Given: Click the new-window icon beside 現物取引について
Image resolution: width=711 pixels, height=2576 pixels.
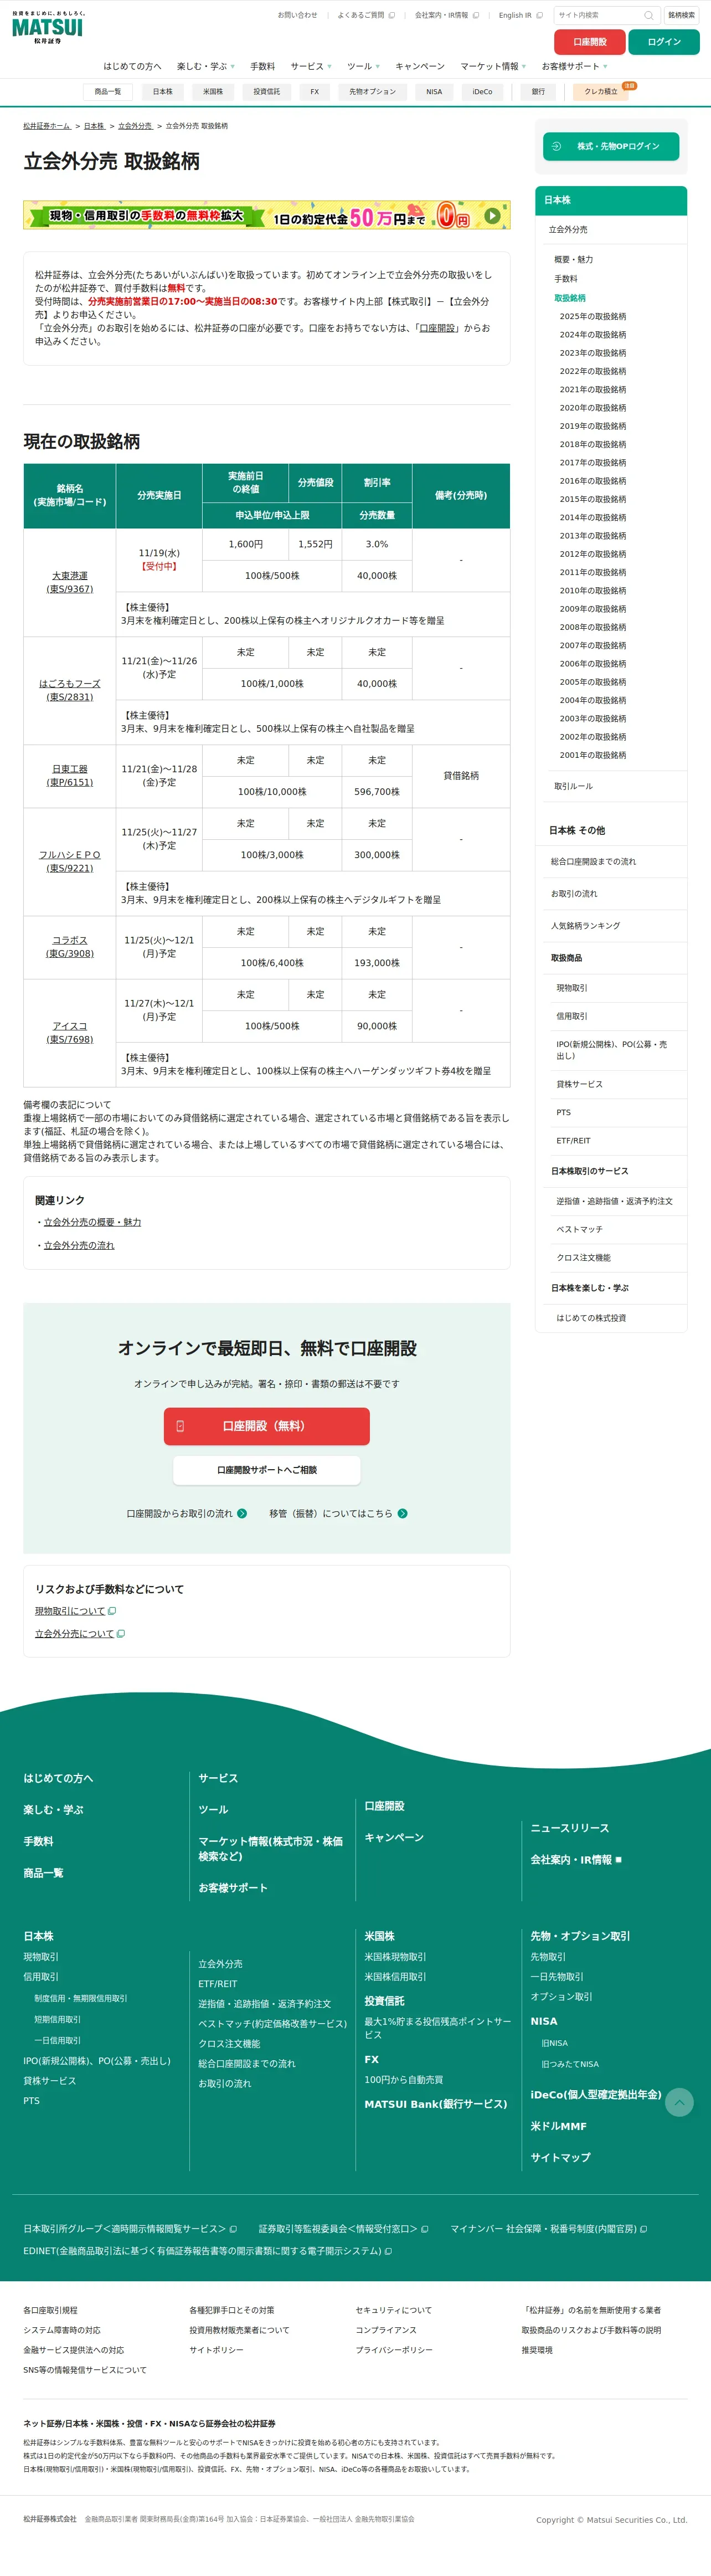Looking at the screenshot, I should point(112,1611).
